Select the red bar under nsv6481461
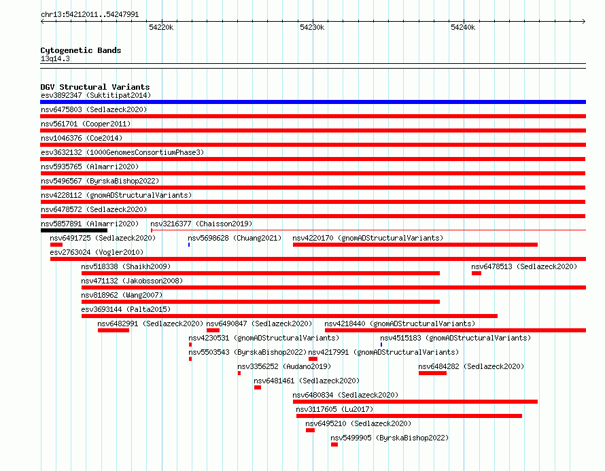This screenshot has width=605, height=471. (258, 387)
